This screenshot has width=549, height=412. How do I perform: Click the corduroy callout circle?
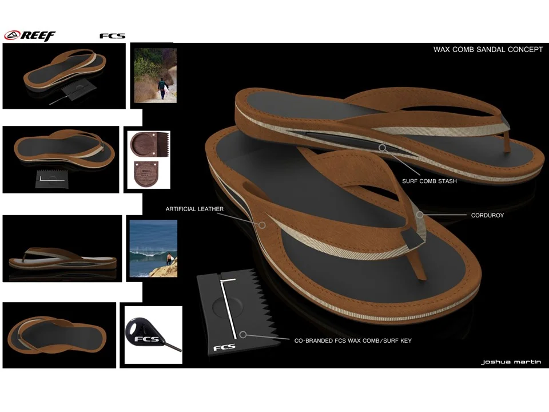point(420,215)
